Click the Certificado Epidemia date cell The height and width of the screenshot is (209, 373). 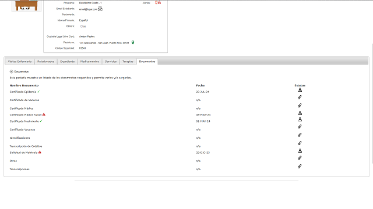tap(202, 92)
